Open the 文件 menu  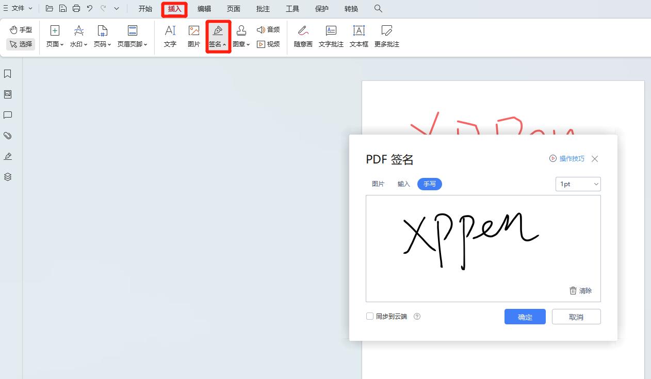pyautogui.click(x=18, y=8)
